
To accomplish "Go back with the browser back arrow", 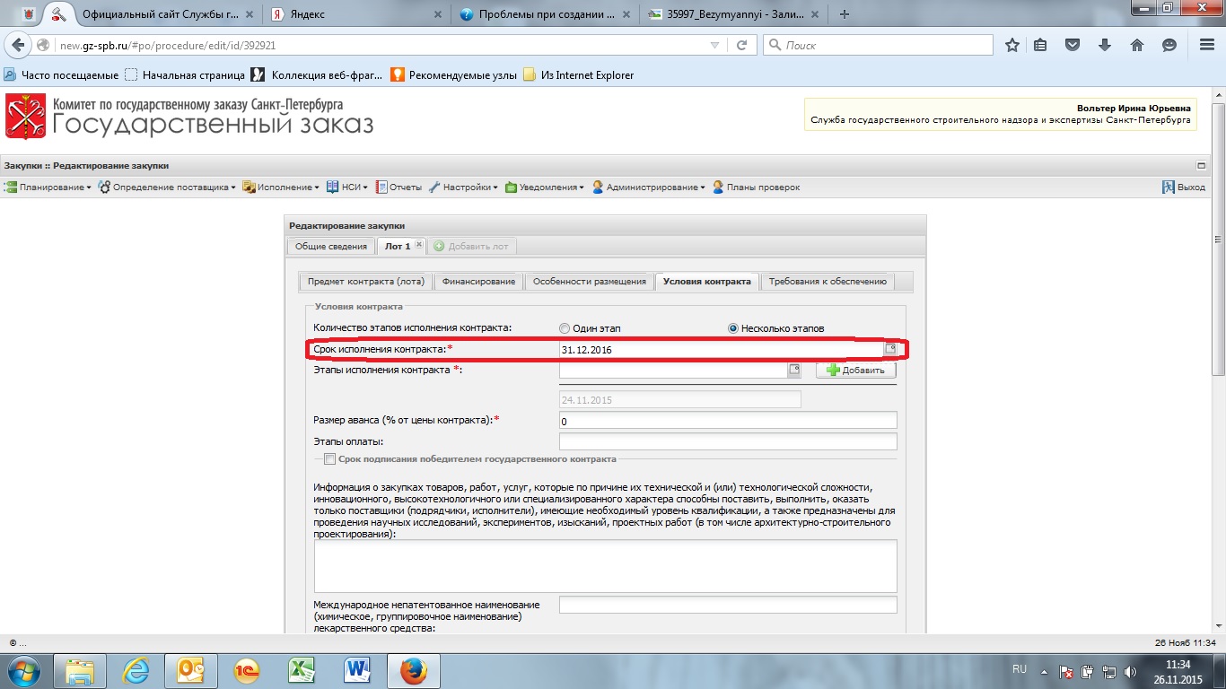I will tap(18, 45).
